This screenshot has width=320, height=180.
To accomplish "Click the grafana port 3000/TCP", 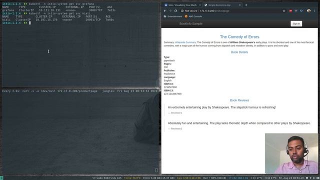I will (95, 10).
